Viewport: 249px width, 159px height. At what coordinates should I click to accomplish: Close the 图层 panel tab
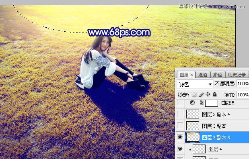[x=191, y=75]
